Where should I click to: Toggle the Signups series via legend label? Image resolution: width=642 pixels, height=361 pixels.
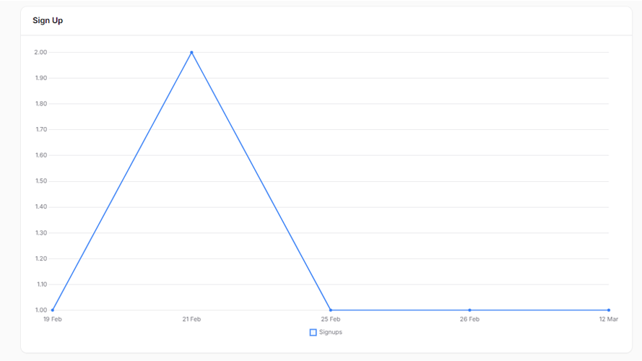click(331, 332)
